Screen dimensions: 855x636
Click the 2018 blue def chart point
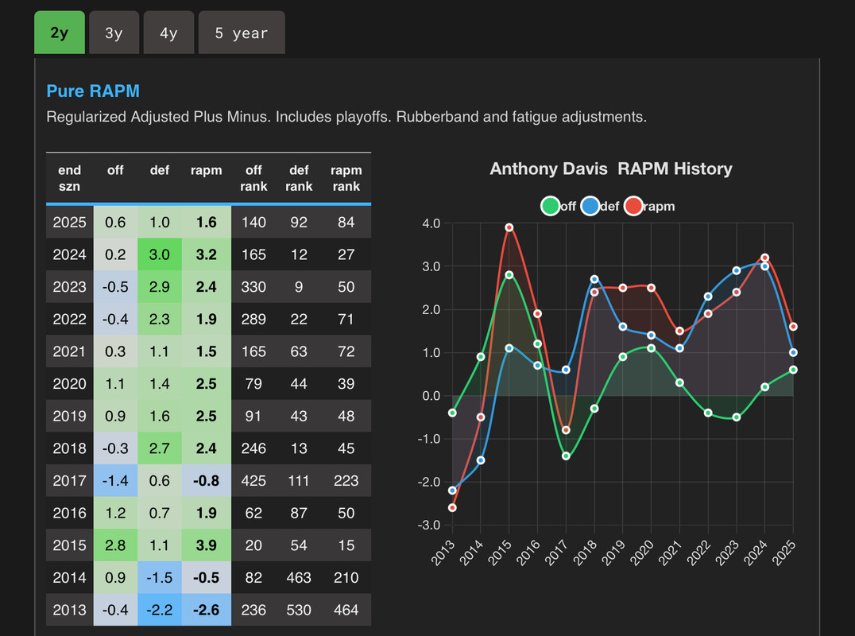[x=594, y=279]
